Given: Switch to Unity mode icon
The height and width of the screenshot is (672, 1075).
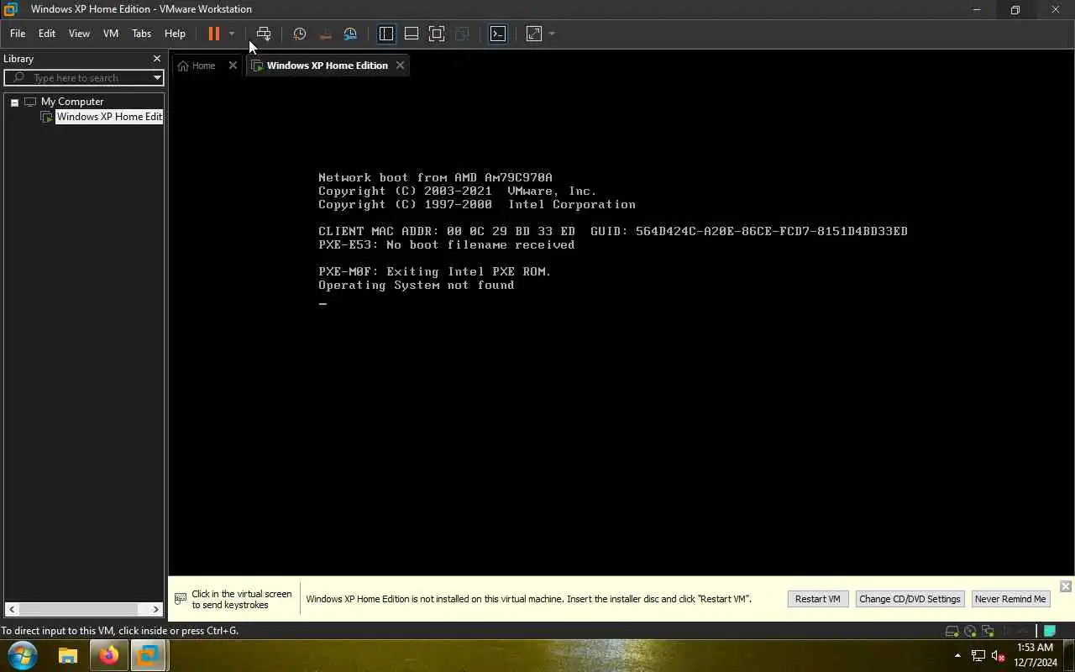Looking at the screenshot, I should tap(462, 34).
